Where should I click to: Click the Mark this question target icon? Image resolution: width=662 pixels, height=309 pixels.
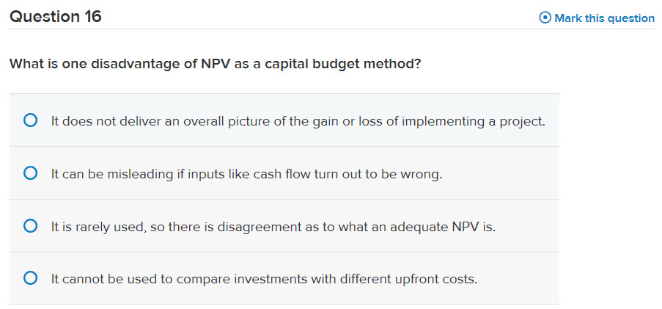click(545, 18)
